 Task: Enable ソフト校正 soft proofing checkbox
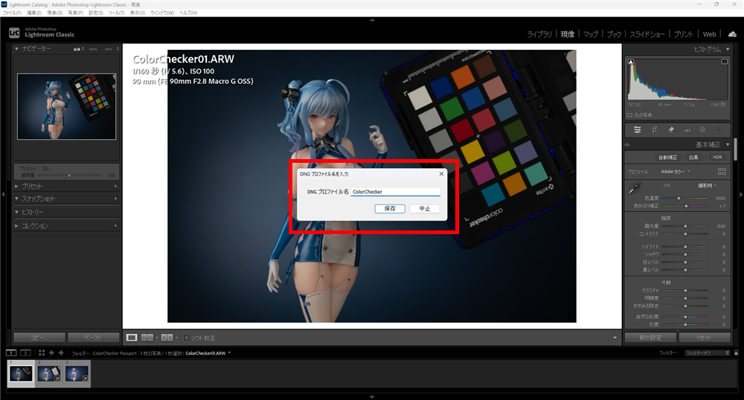pyautogui.click(x=187, y=338)
